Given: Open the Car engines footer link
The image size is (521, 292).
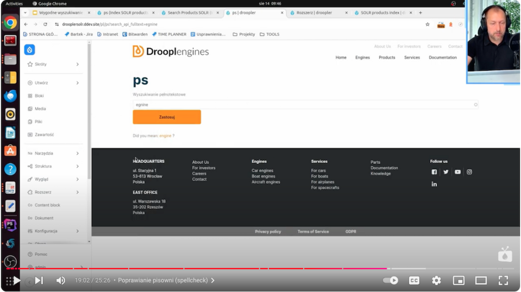Looking at the screenshot, I should [x=262, y=170].
